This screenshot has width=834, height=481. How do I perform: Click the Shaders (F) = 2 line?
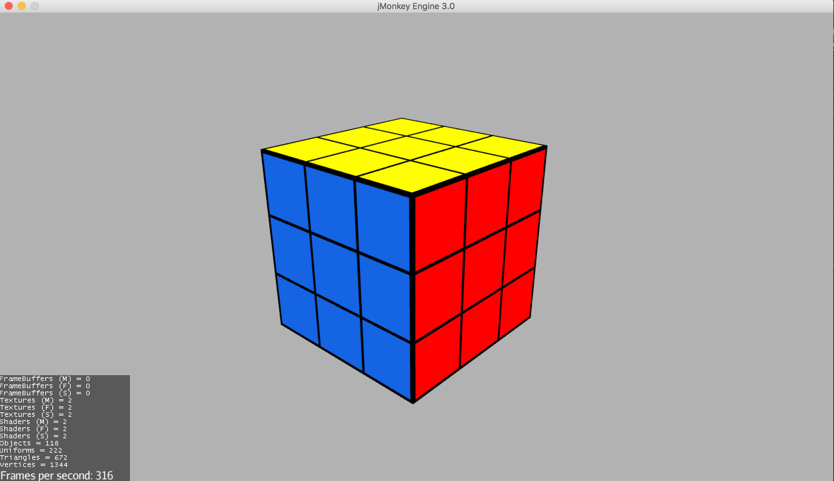33,429
